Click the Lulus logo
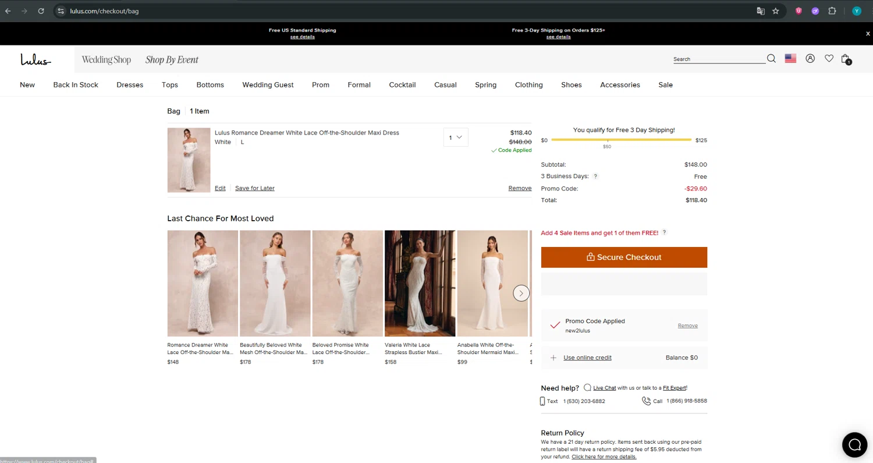Viewport: 873px width, 463px height. click(36, 59)
